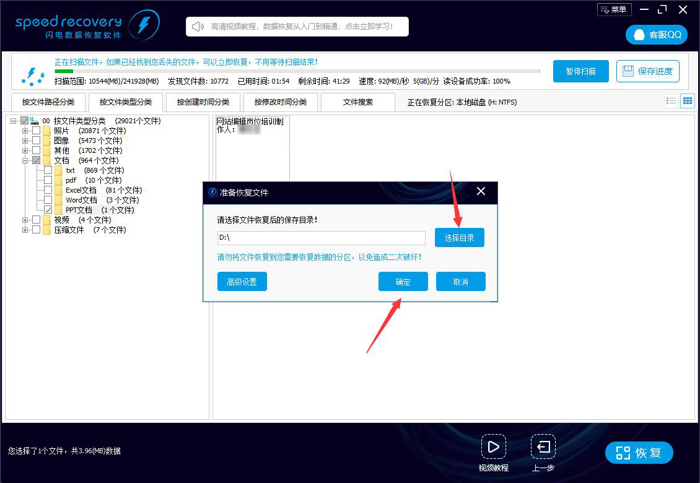
Task: Open the 菜单 menu
Action: 614,9
